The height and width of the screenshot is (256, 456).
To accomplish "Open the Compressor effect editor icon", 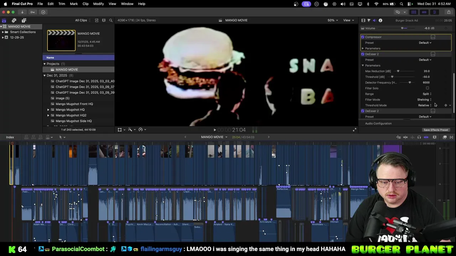I will point(433,37).
